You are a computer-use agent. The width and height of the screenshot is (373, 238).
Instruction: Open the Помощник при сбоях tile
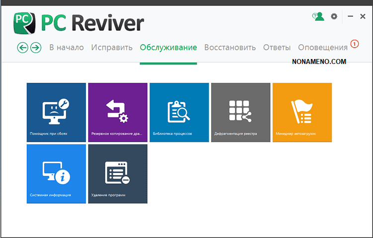point(56,112)
